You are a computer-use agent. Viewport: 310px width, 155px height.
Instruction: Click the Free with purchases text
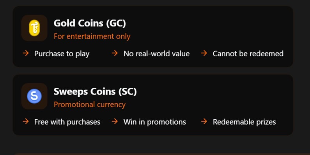point(67,122)
